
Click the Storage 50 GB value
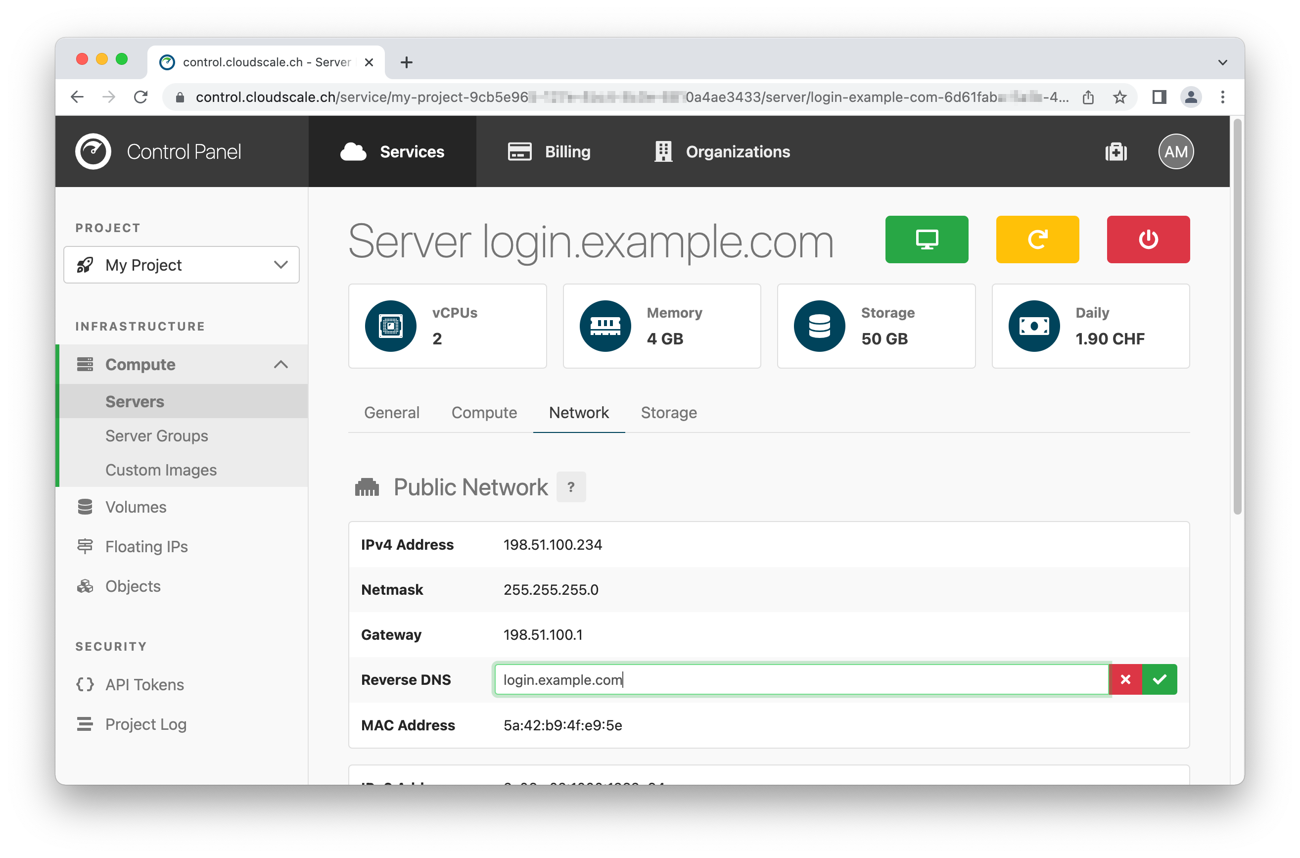[884, 339]
